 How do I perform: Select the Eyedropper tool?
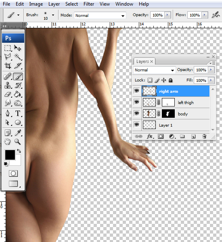[18, 133]
